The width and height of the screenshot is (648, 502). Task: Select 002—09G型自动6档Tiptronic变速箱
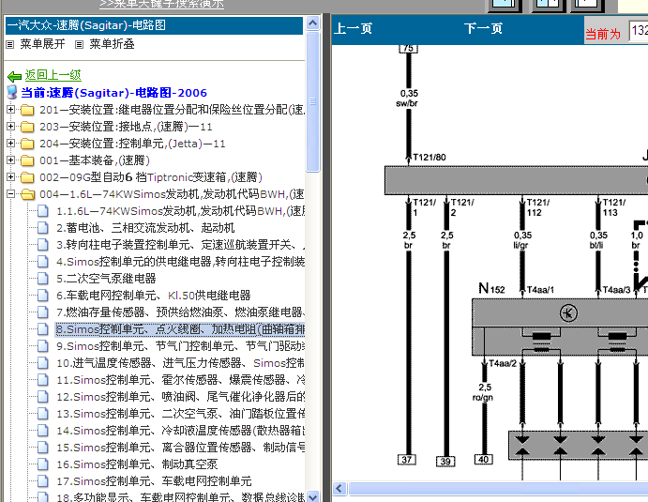tap(151, 177)
